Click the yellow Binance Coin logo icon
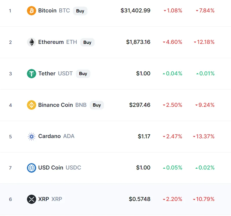 point(32,105)
